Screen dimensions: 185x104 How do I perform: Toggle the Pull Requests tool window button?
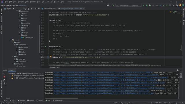(x=1, y=30)
